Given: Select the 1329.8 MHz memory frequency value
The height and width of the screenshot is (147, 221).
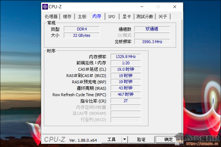Looking at the screenshot, I should pyautogui.click(x=126, y=57).
